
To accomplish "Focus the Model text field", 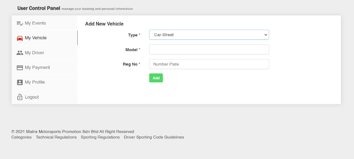I will (x=209, y=50).
